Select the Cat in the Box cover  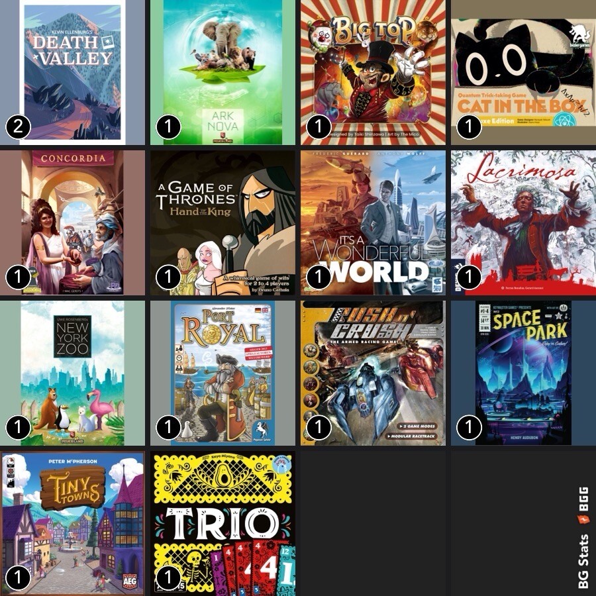click(523, 72)
